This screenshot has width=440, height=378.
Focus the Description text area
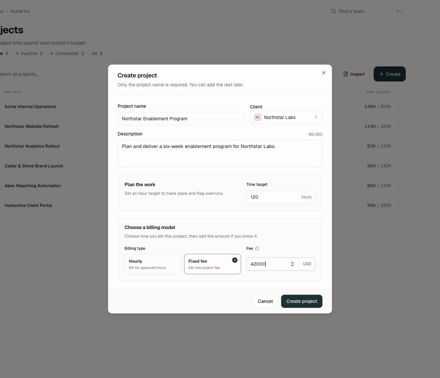point(220,154)
